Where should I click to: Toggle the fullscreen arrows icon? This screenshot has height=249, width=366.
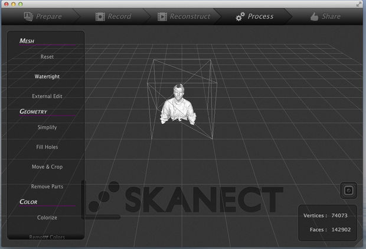coord(359,4)
